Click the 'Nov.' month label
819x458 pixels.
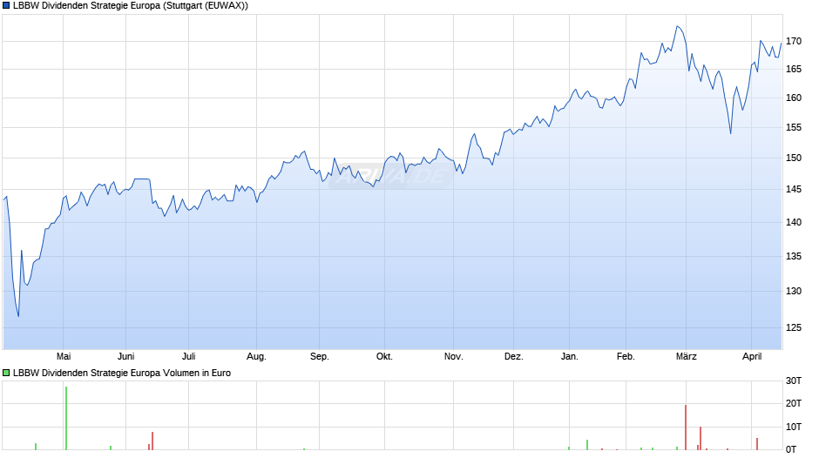(453, 356)
